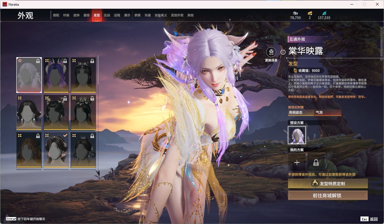Image resolution: width=384 pixels, height=224 pixels.
Task: Open the 表情 tab
Action: click(137, 15)
